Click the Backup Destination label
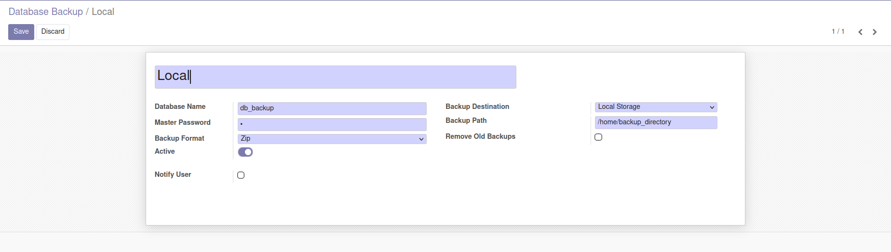The image size is (891, 252). tap(477, 106)
